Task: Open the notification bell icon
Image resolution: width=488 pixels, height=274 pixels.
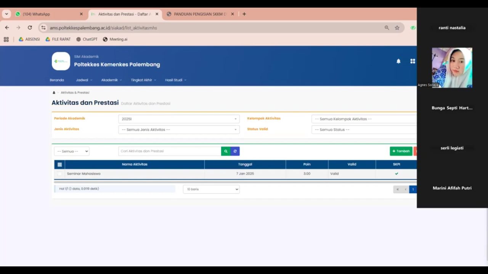Action: tap(398, 61)
